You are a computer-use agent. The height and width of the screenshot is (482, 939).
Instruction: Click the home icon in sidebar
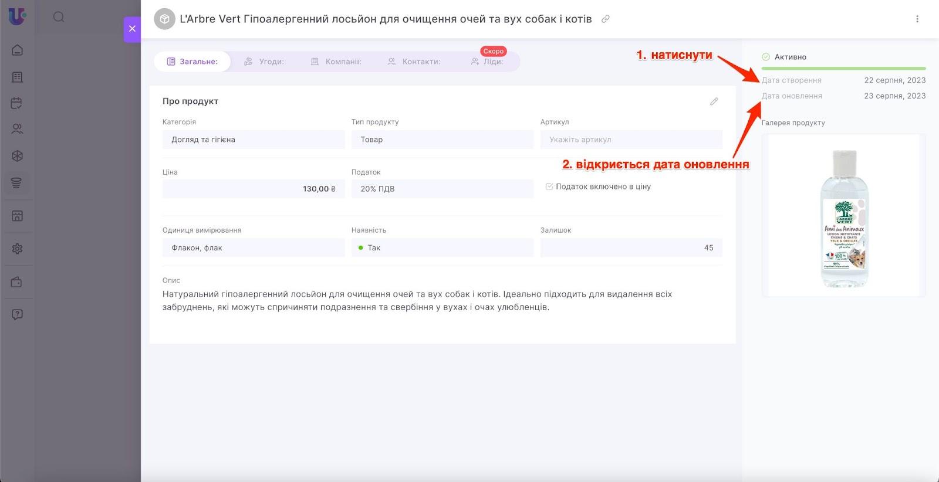click(x=17, y=50)
